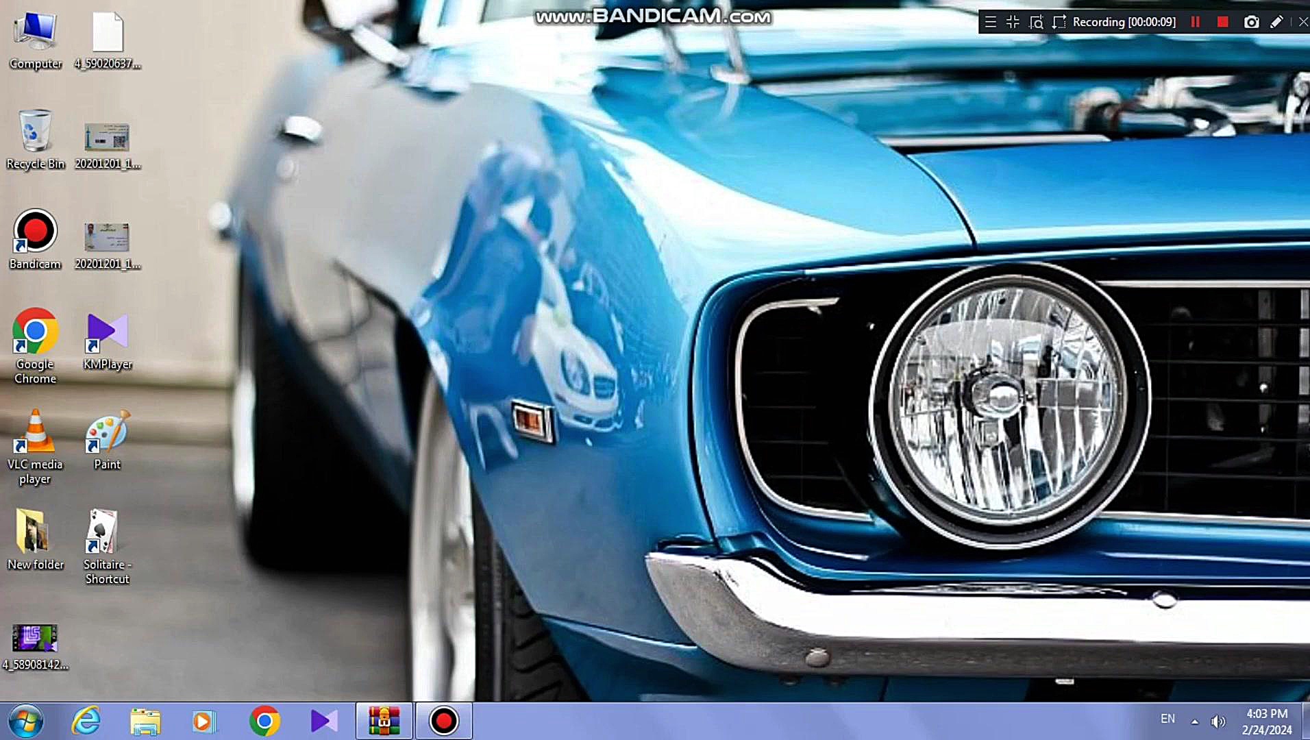Show hidden system tray icons
Screen dimensions: 1310x740
[x=1195, y=721]
